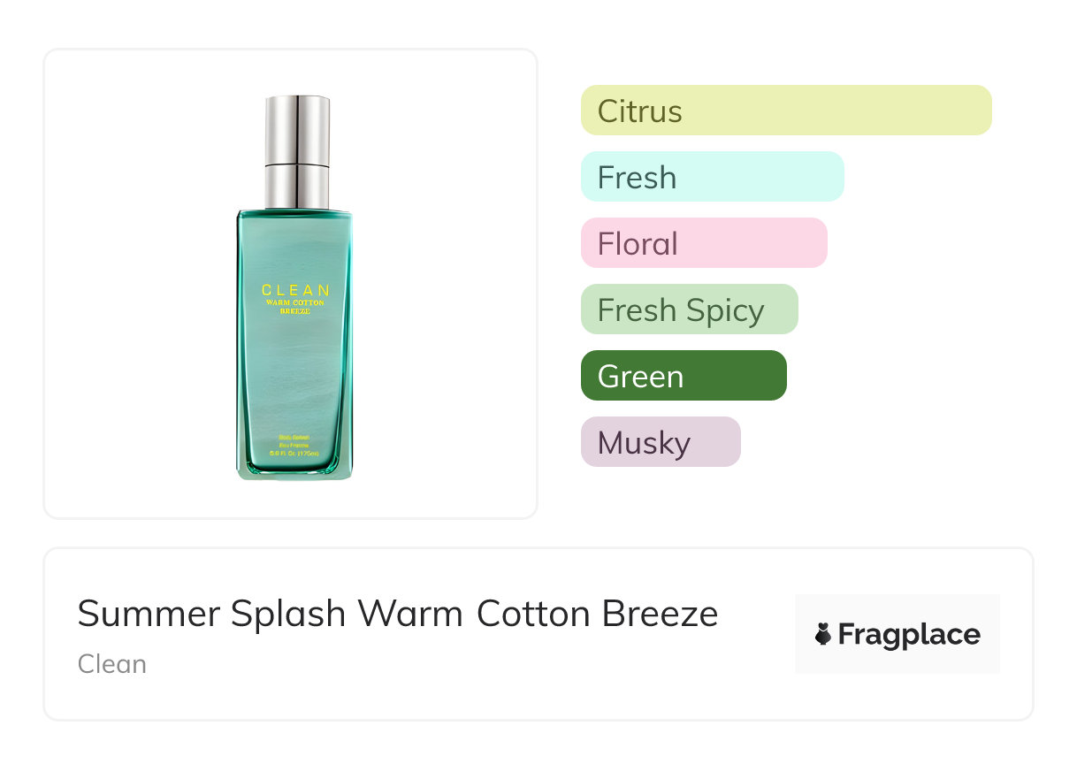Click the 175ml size text on the bottle
Screen dimensions: 1077x764
[295, 453]
